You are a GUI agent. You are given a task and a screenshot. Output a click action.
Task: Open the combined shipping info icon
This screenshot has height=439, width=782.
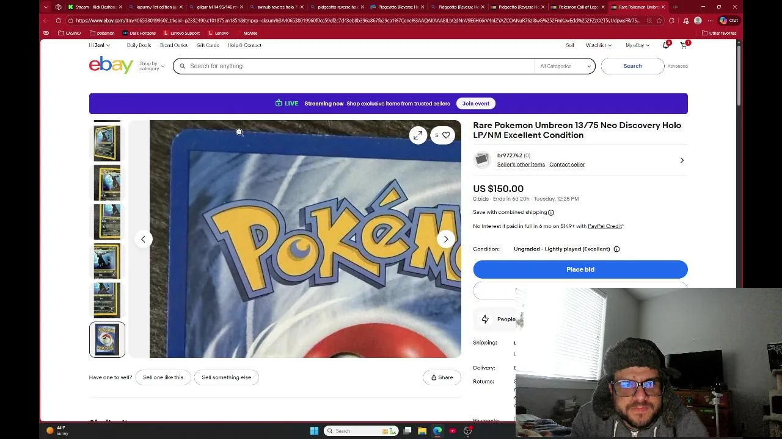pos(550,212)
